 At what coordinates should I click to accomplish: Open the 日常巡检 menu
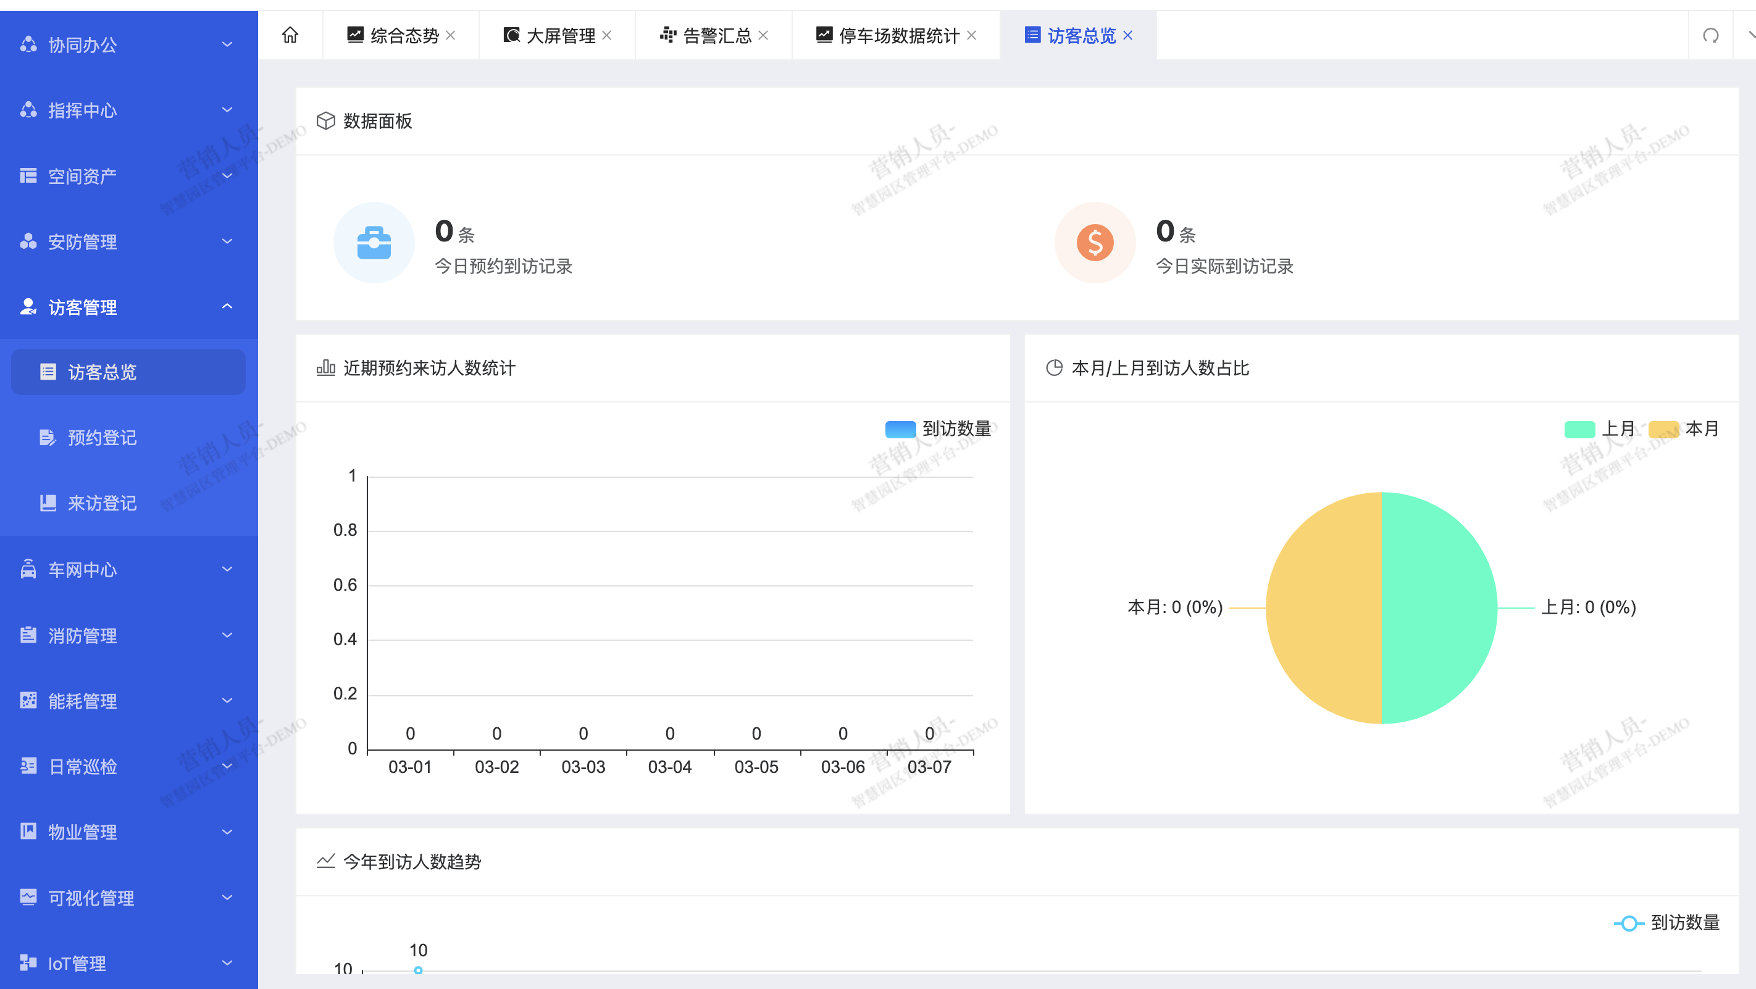129,766
